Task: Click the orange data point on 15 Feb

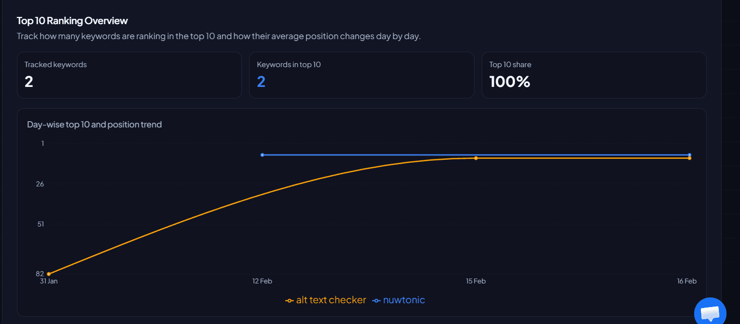Action: (x=476, y=157)
